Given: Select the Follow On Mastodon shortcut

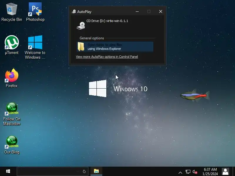Looking at the screenshot, I should [11, 114].
